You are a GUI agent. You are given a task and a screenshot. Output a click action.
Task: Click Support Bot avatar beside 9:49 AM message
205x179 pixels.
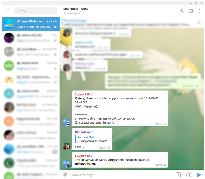coord(66,164)
